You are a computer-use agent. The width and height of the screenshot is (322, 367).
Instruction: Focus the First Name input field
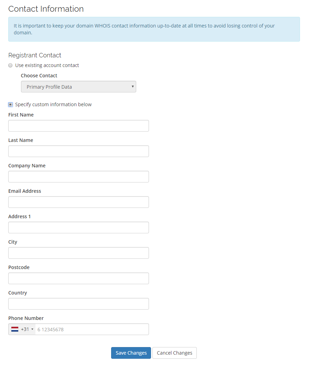(x=78, y=126)
